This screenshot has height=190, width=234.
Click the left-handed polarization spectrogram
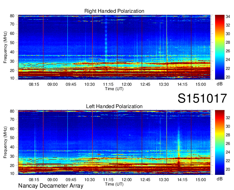(x=114, y=142)
